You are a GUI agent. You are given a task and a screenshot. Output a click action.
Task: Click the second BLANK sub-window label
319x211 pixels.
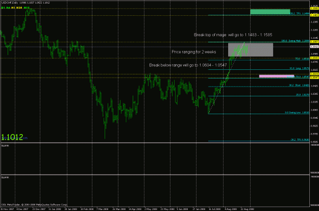click(x=5, y=177)
